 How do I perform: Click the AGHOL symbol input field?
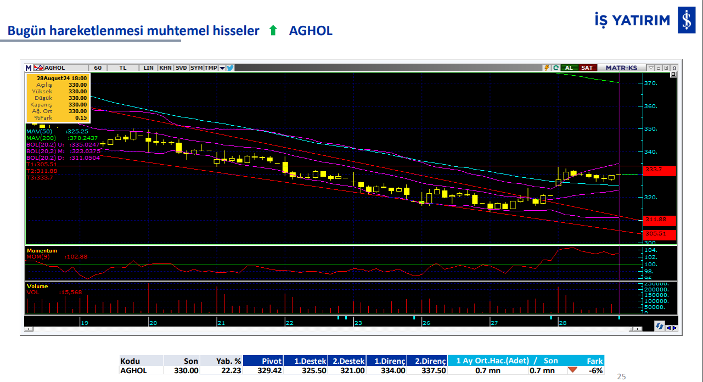click(63, 68)
